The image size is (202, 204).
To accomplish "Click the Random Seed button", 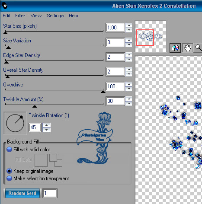I will [22, 193].
